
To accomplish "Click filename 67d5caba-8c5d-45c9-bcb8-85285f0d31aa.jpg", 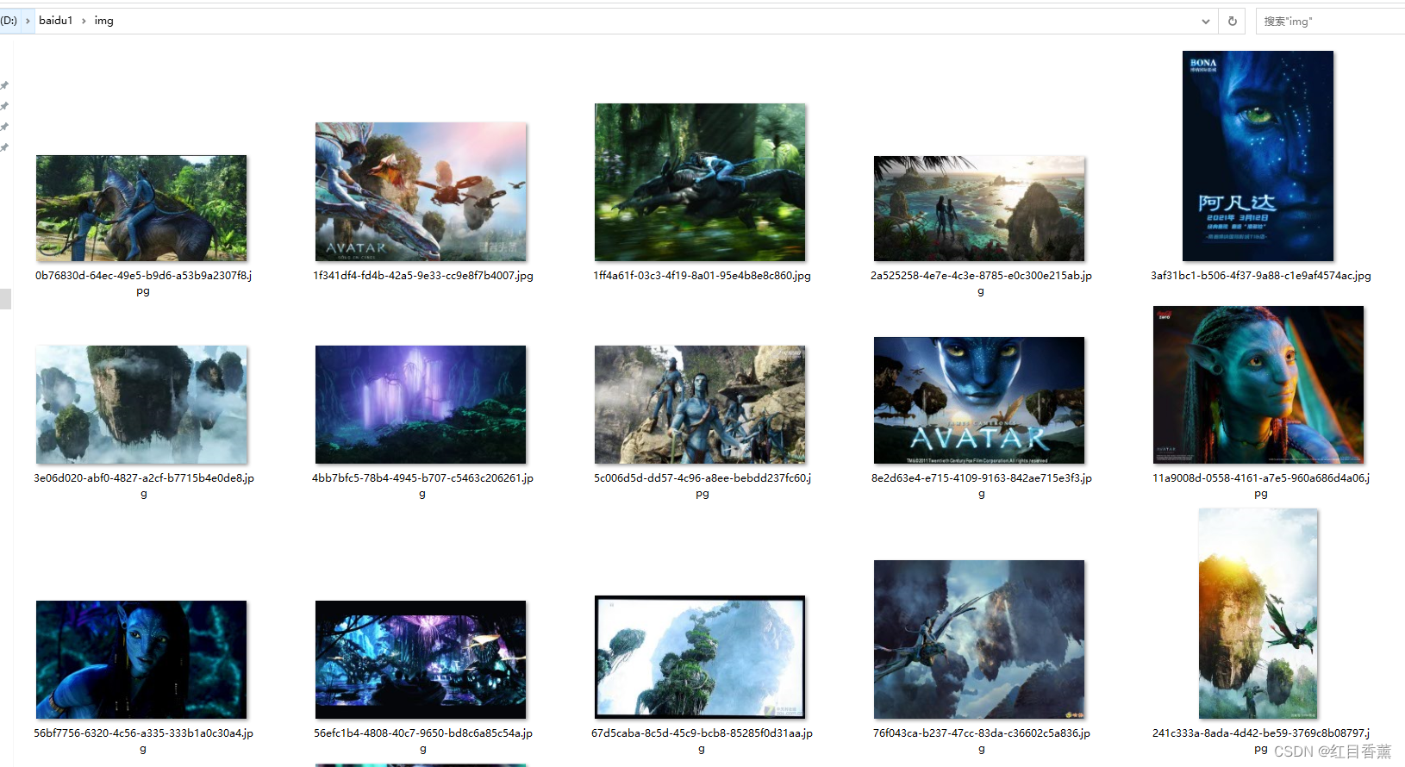I will pyautogui.click(x=702, y=740).
